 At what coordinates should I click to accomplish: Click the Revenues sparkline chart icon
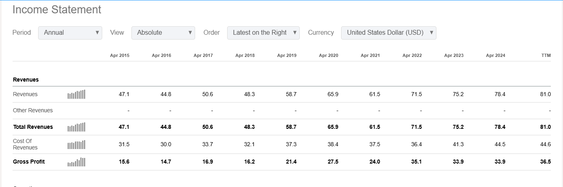pyautogui.click(x=76, y=95)
